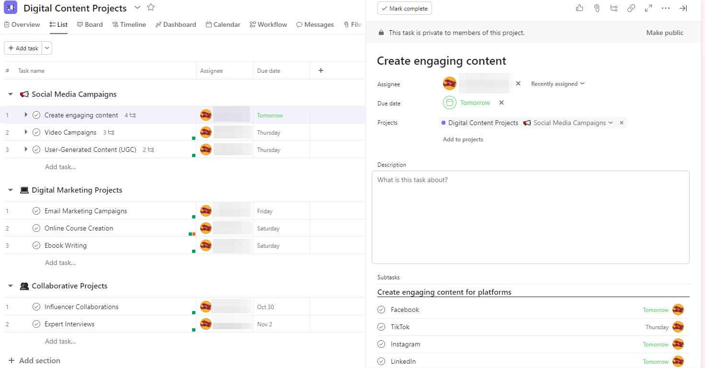Mark Influencer Collaborations complete
705x368 pixels.
[x=36, y=307]
